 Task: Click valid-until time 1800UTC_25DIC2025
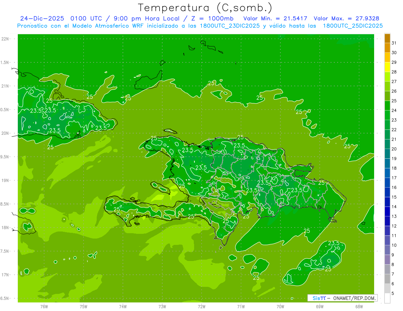[x=353, y=26]
